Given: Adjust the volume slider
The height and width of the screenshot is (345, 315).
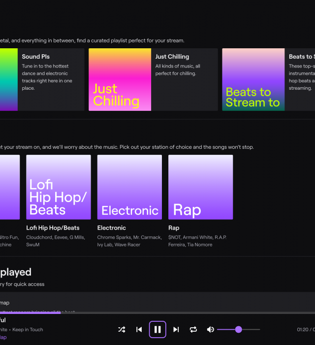Looking at the screenshot, I should point(239,329).
